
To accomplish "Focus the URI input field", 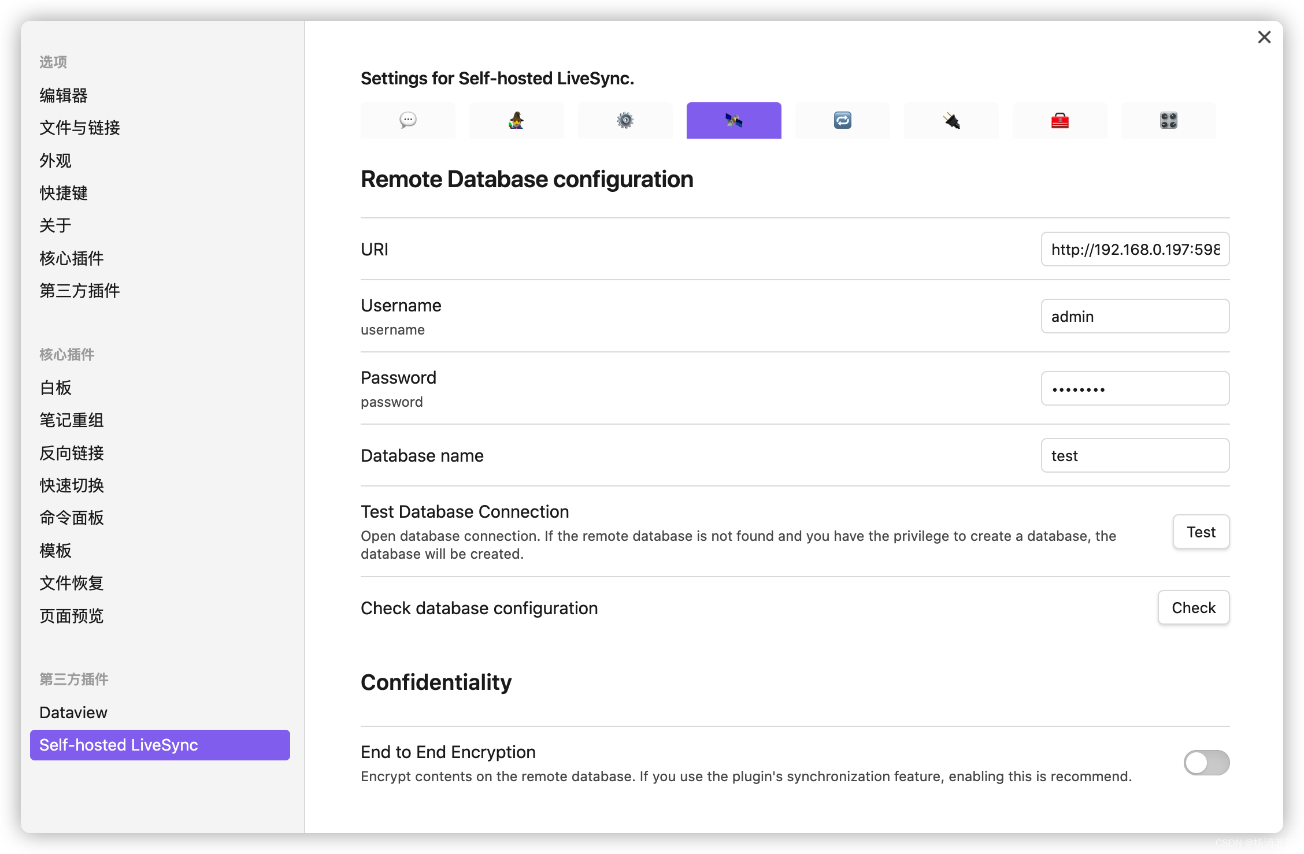I will pyautogui.click(x=1135, y=249).
